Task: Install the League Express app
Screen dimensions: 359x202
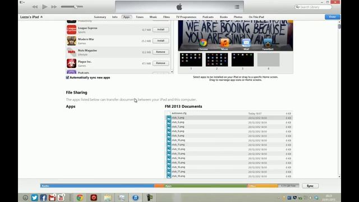Action: [x=161, y=30]
